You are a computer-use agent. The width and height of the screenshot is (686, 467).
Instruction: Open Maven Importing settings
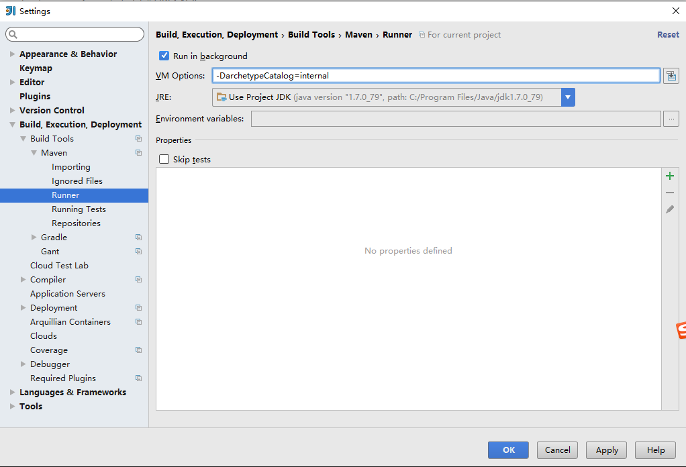click(71, 167)
